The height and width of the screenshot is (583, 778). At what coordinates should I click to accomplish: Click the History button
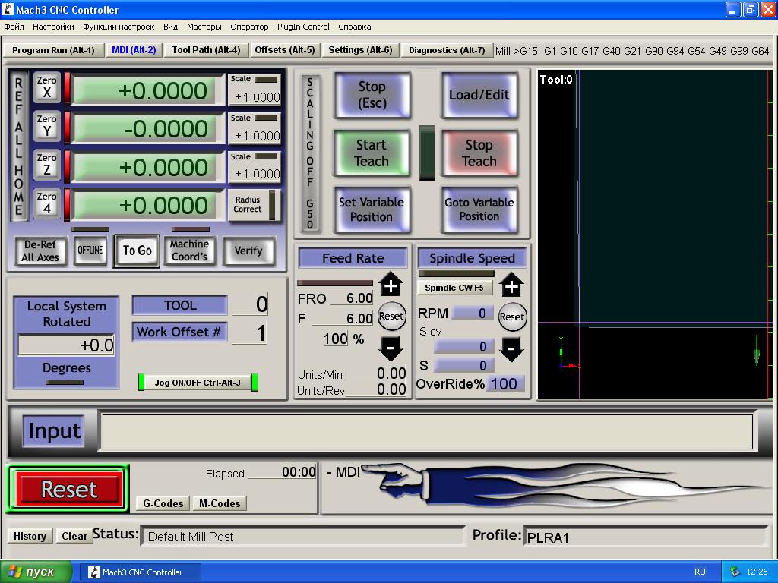(x=30, y=536)
